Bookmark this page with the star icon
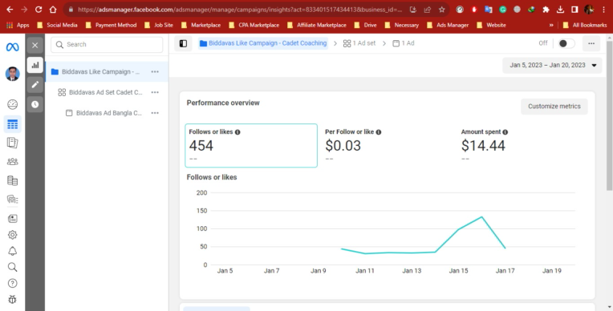Image resolution: width=613 pixels, height=311 pixels. (442, 10)
